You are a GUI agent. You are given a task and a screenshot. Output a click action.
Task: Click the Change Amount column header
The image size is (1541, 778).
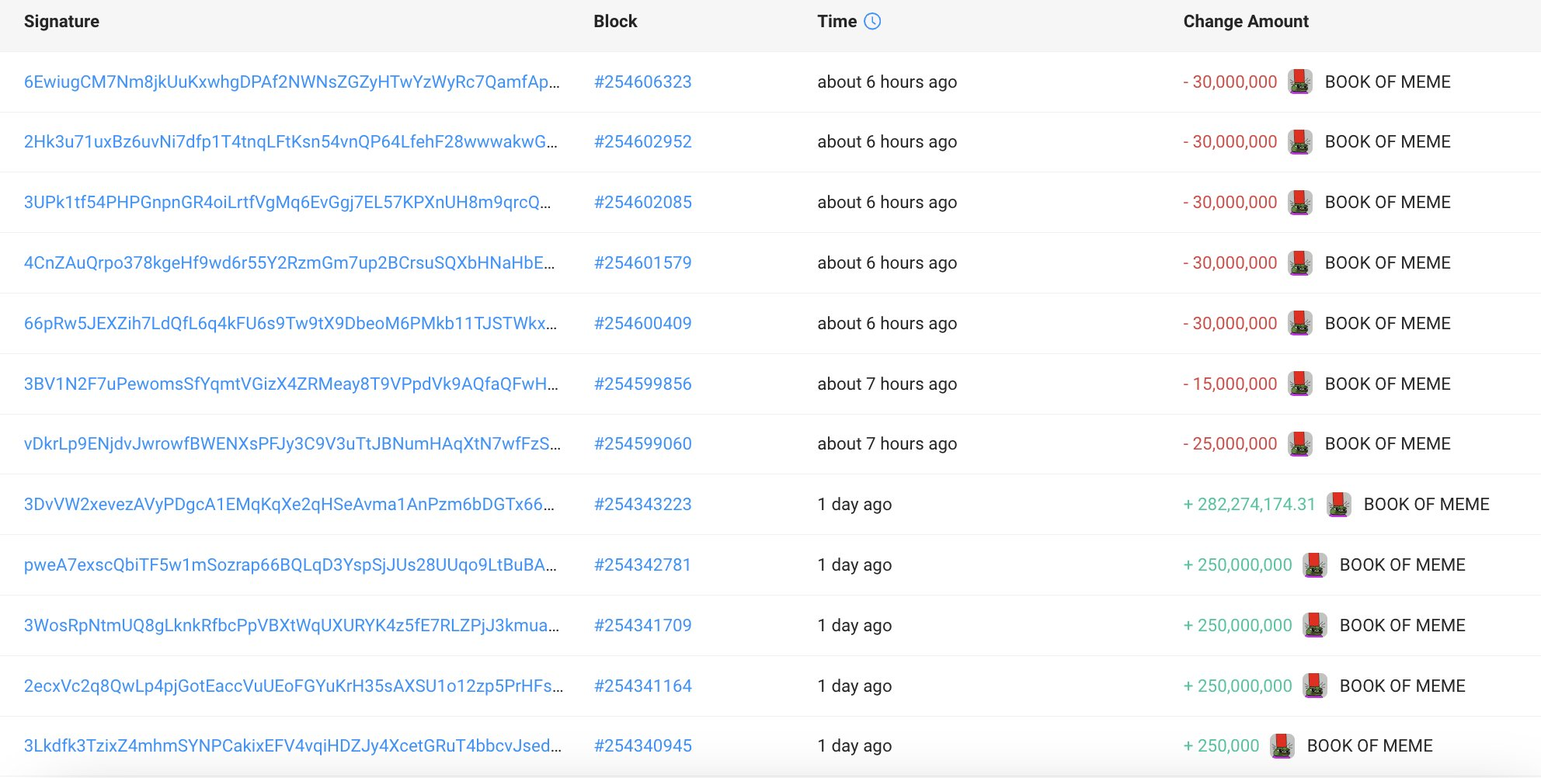pos(1246,22)
